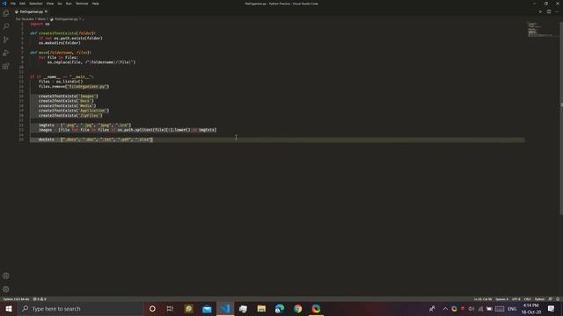This screenshot has width=563, height=316.
Task: Open the Help menu
Action: tap(96, 4)
